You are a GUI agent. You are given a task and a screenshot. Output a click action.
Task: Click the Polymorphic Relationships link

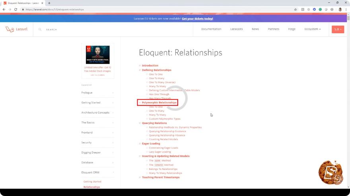[x=159, y=103]
